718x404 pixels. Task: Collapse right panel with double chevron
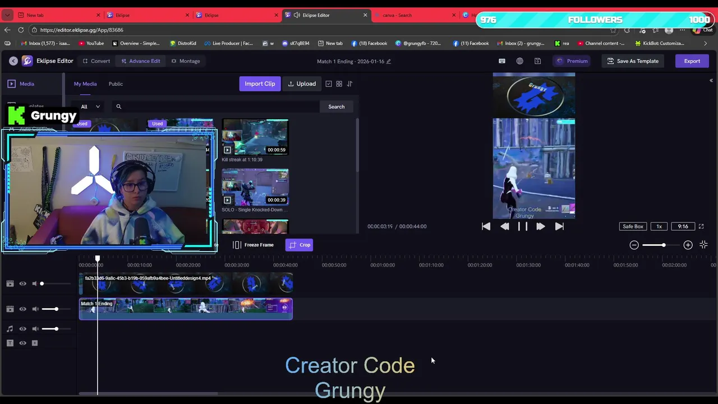[x=711, y=80]
